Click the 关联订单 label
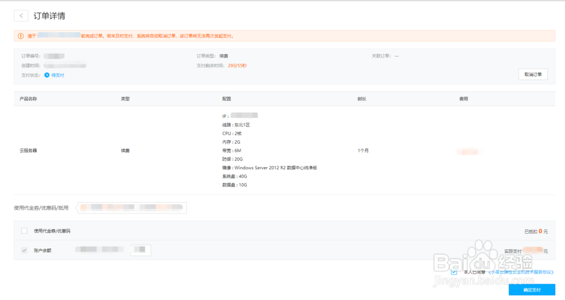The image size is (565, 300). tap(381, 56)
